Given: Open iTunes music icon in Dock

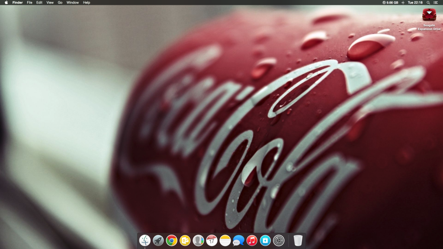Looking at the screenshot, I should tap(252, 240).
